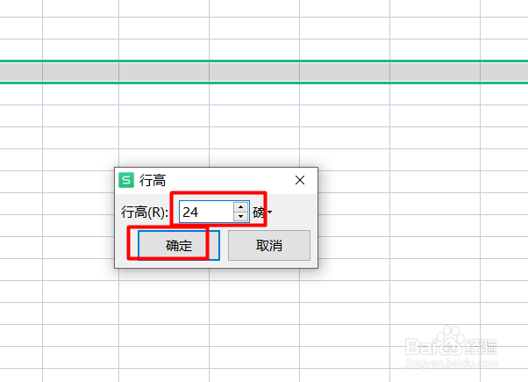Viewport: 528px width, 382px height.
Task: Close the 行高 dialog with the X icon
Action: click(x=300, y=180)
